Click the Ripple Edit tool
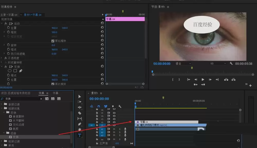257x148 pixels. 79,107
